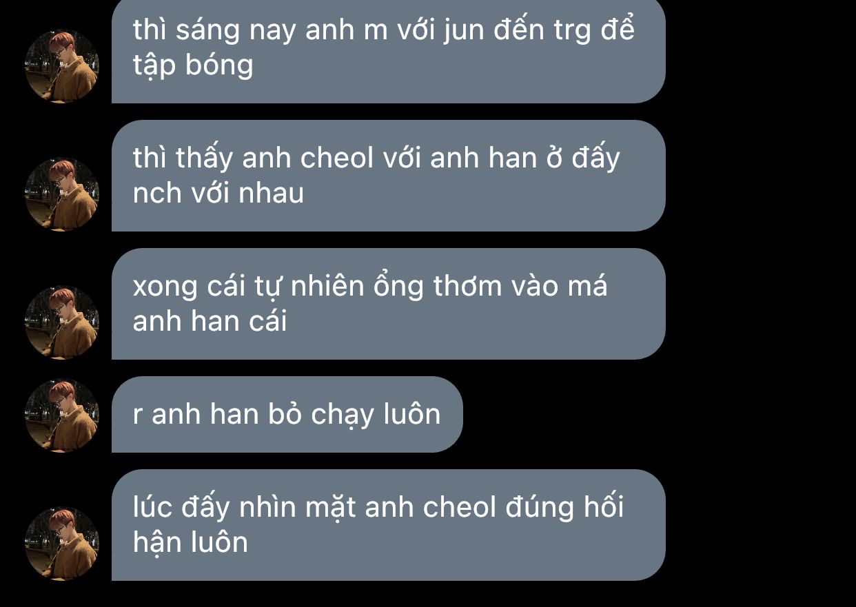Tap profile picture beside 'xong cái tự nhiên' message

(62, 322)
